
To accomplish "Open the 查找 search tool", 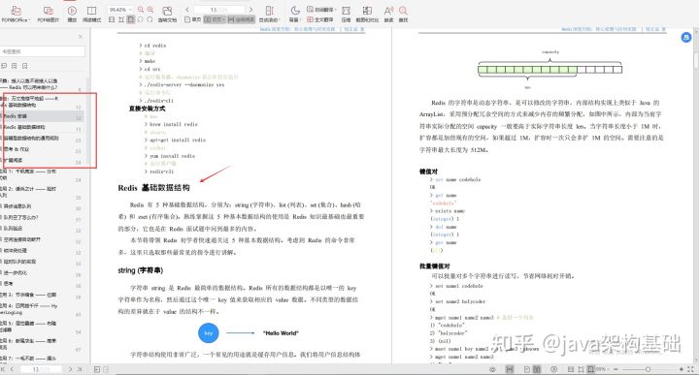I will [404, 14].
